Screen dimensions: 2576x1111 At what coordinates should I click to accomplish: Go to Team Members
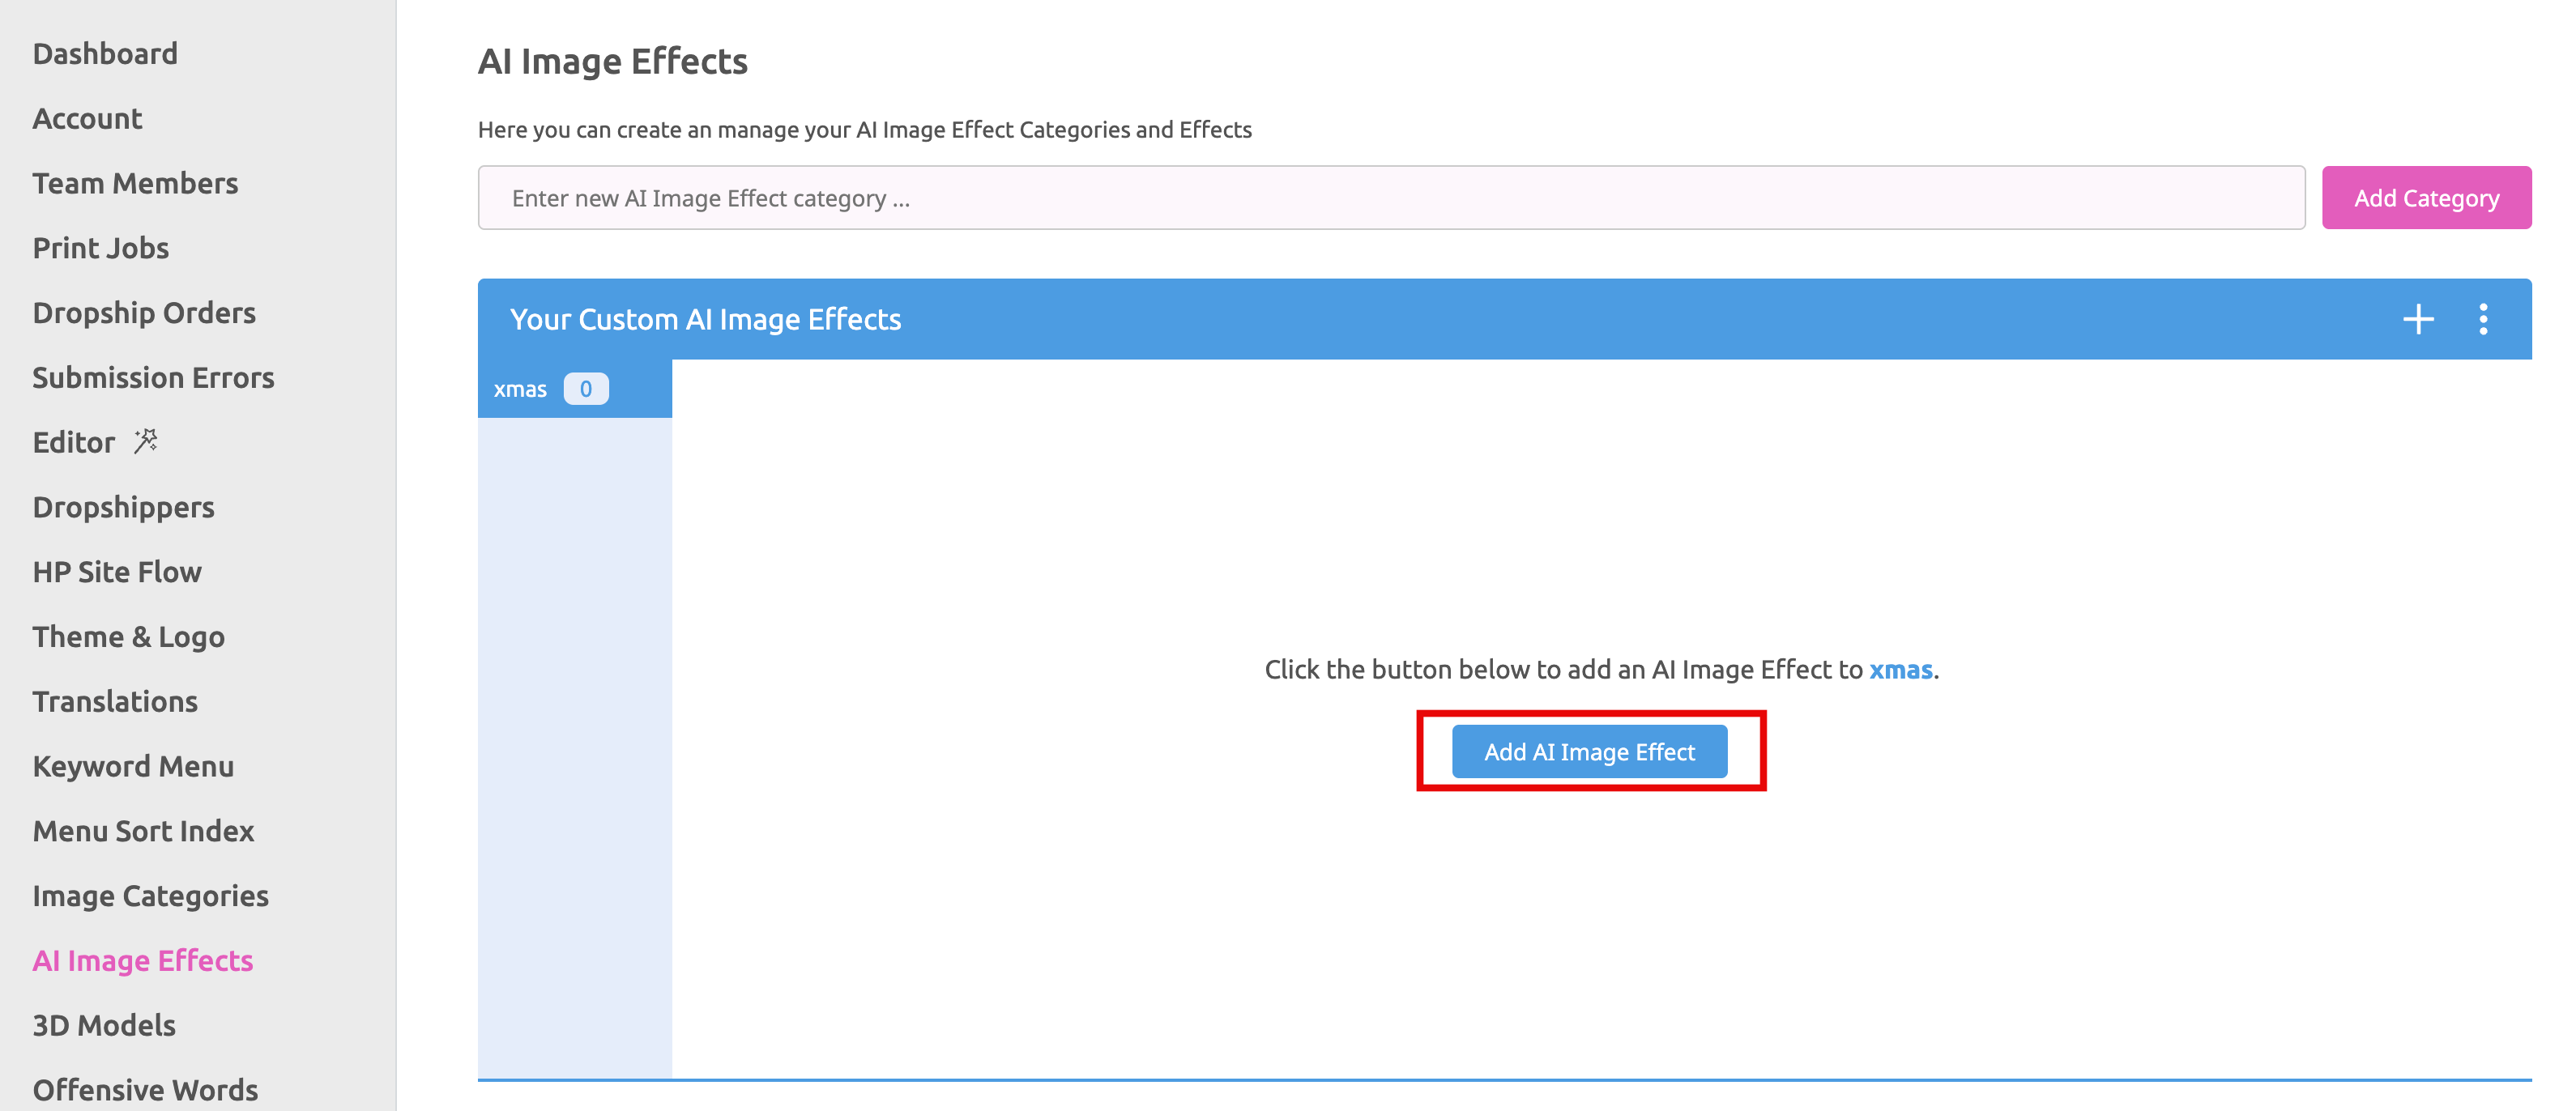[x=136, y=183]
